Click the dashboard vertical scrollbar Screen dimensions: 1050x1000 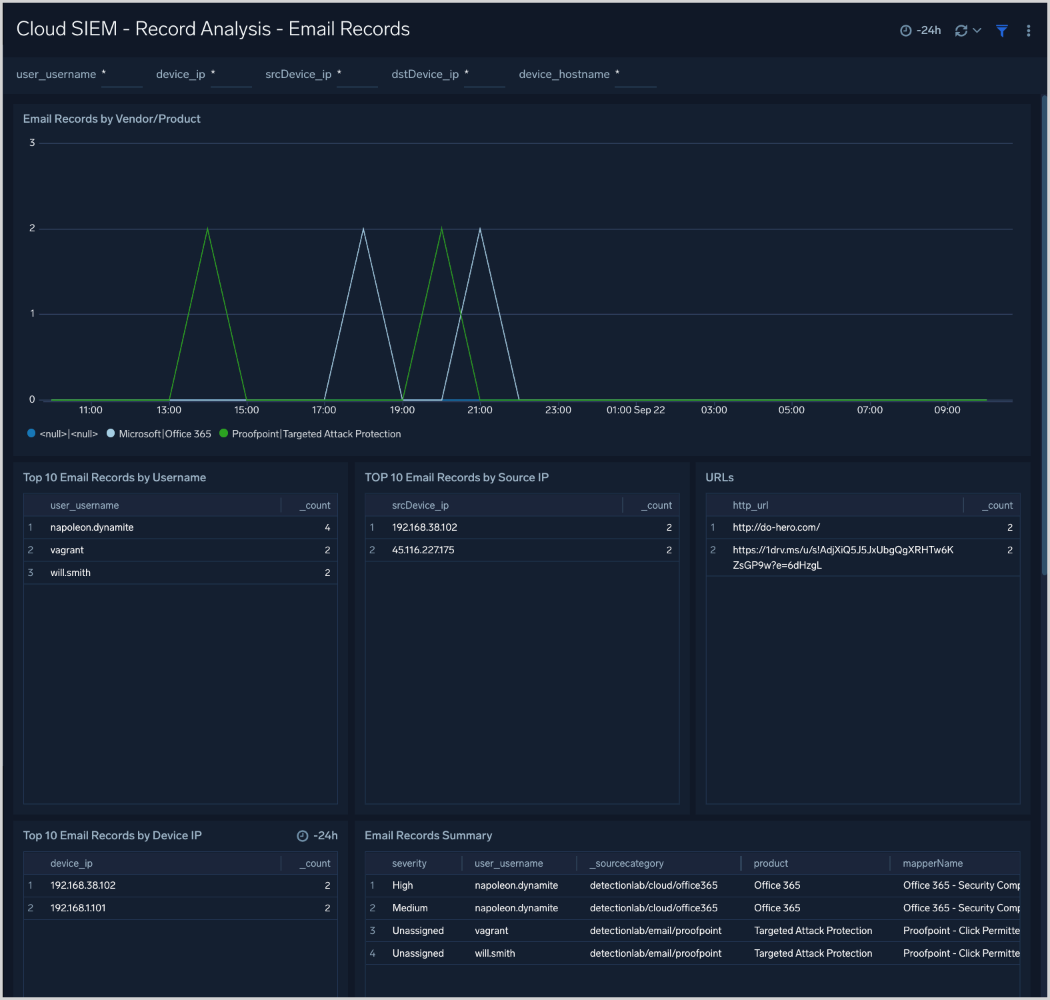click(1045, 333)
